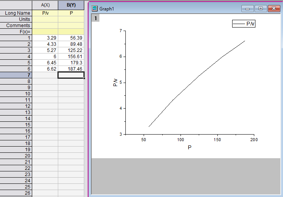Select column A(X) header
This screenshot has height=197, width=283.
click(x=45, y=5)
